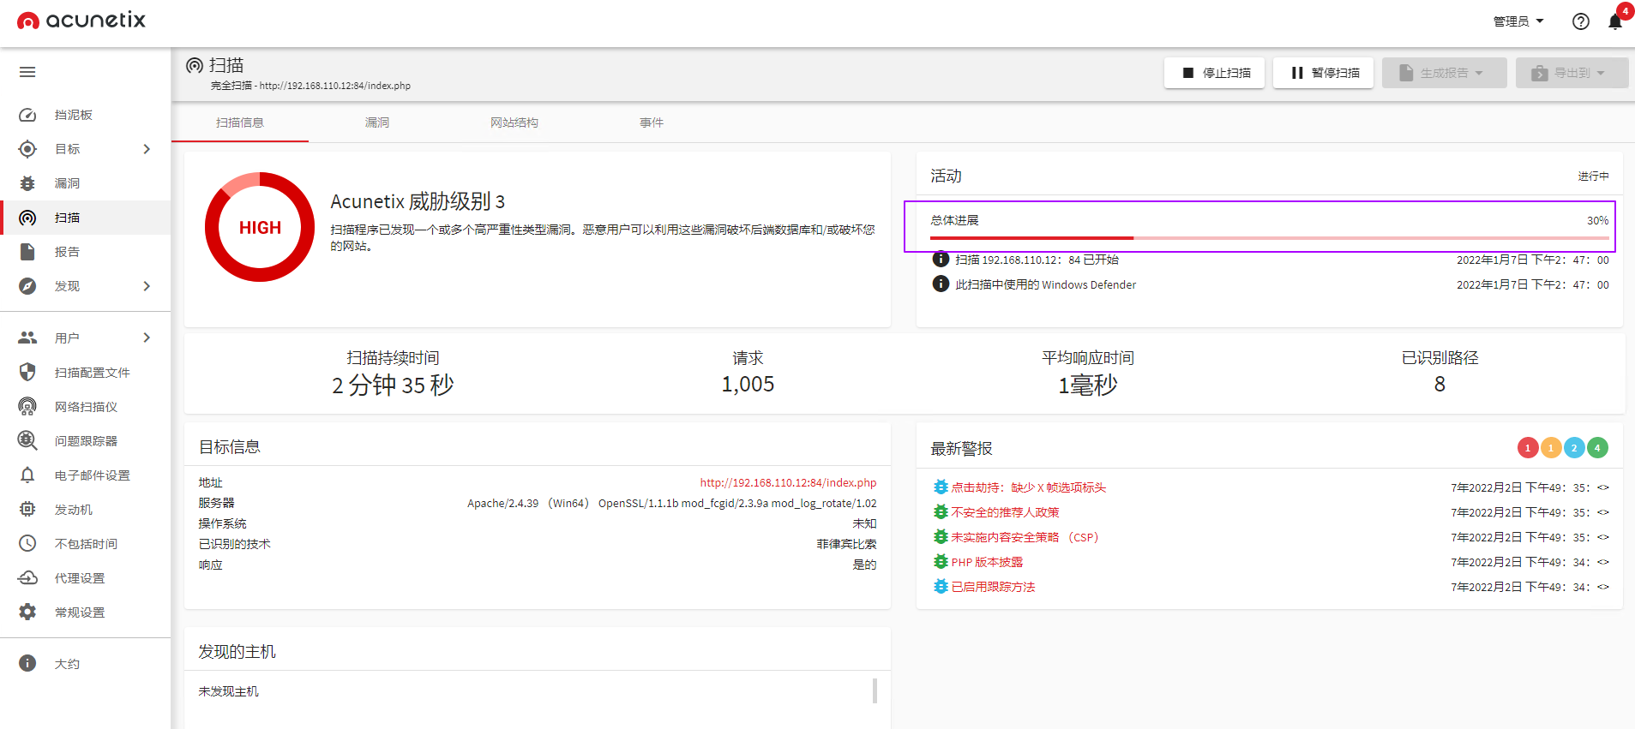The width and height of the screenshot is (1635, 729).
Task: Click the 发现 compass icon
Action: tap(27, 286)
